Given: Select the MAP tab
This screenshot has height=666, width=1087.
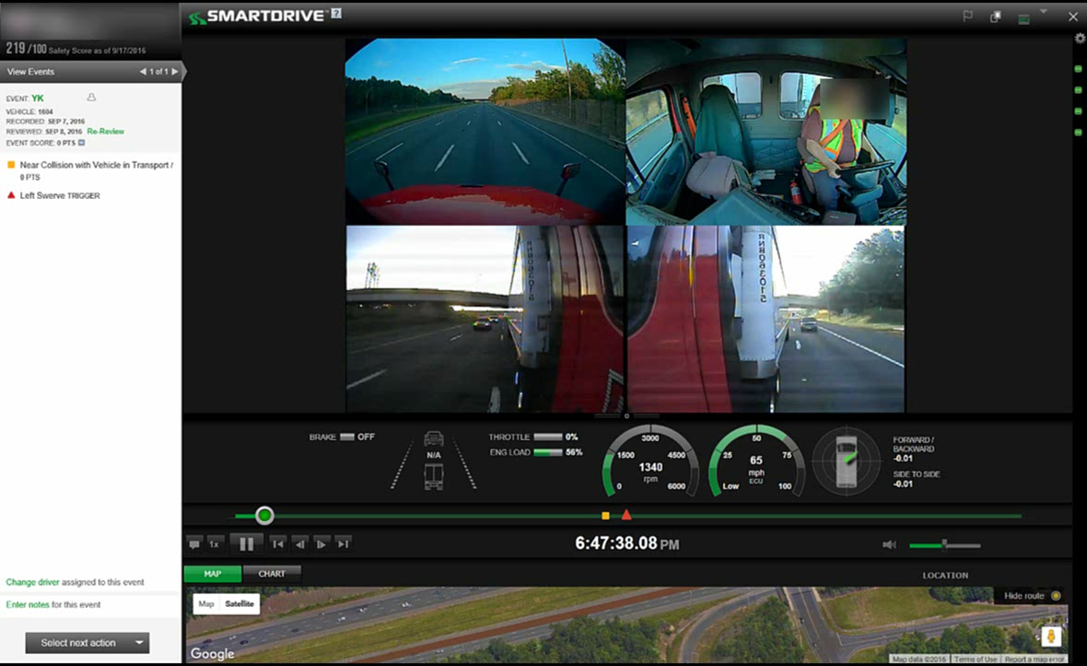Looking at the screenshot, I should coord(213,573).
